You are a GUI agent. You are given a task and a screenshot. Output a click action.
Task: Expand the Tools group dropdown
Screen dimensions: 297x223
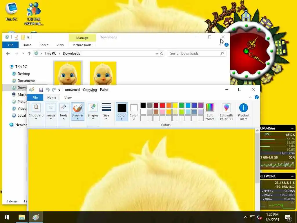[64, 112]
